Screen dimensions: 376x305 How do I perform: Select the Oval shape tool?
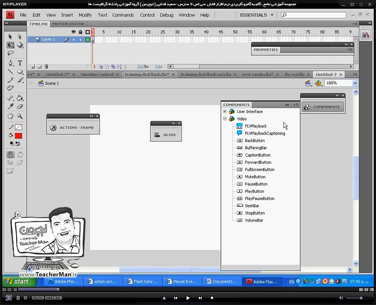coord(20,71)
